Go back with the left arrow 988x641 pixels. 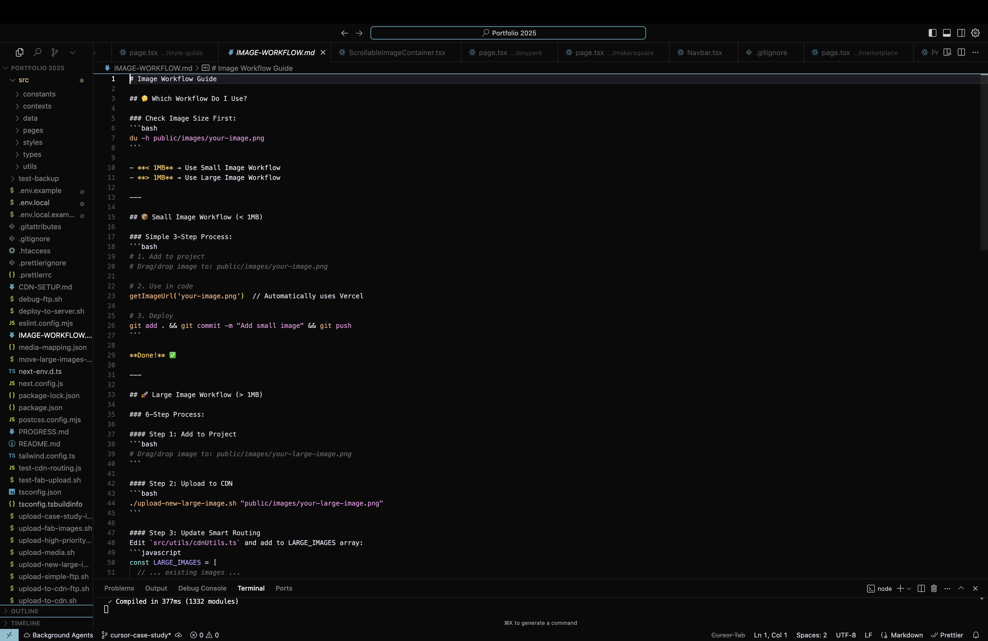click(x=344, y=33)
